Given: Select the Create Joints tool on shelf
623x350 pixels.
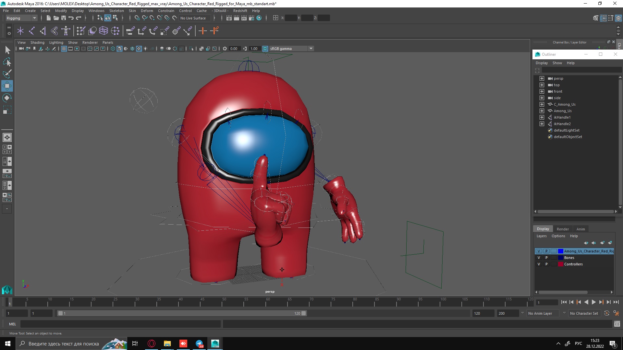Looking at the screenshot, I should pyautogui.click(x=32, y=31).
